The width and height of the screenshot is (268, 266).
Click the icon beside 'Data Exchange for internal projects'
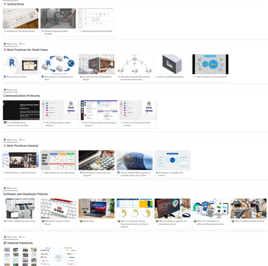[x=195, y=77]
